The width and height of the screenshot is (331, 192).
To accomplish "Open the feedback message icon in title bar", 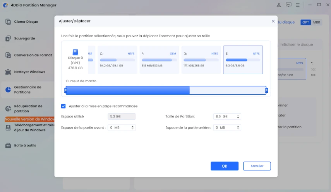I will click(288, 5).
